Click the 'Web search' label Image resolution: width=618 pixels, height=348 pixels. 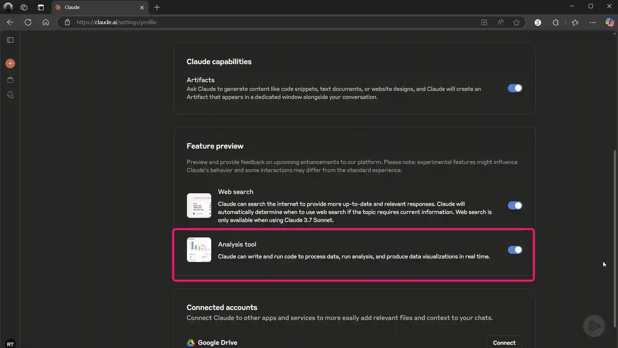click(x=236, y=192)
